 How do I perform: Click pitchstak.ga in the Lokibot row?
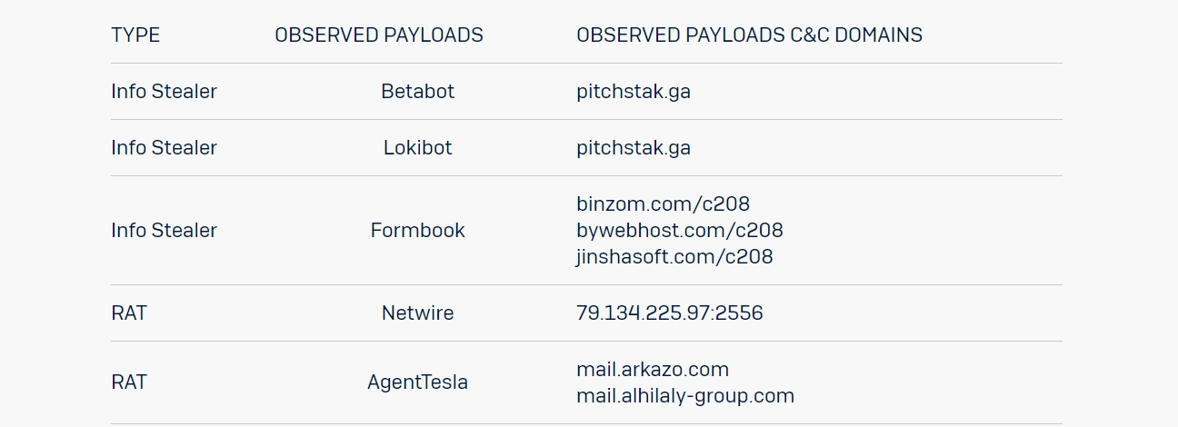633,148
